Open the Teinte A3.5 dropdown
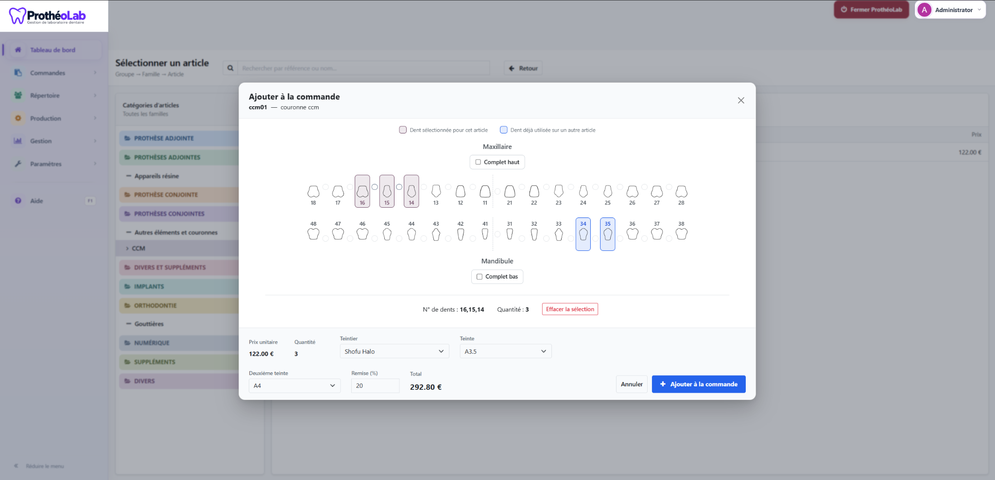The width and height of the screenshot is (995, 480). pos(506,351)
